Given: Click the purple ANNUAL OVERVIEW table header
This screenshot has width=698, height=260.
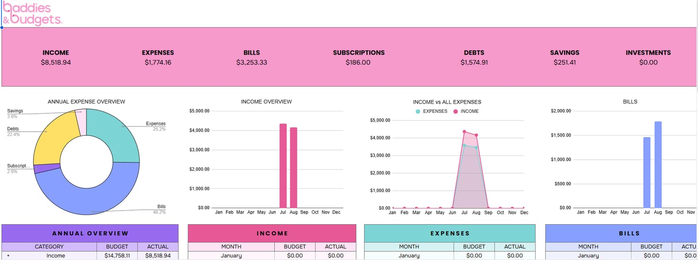Looking at the screenshot, I should (x=90, y=233).
